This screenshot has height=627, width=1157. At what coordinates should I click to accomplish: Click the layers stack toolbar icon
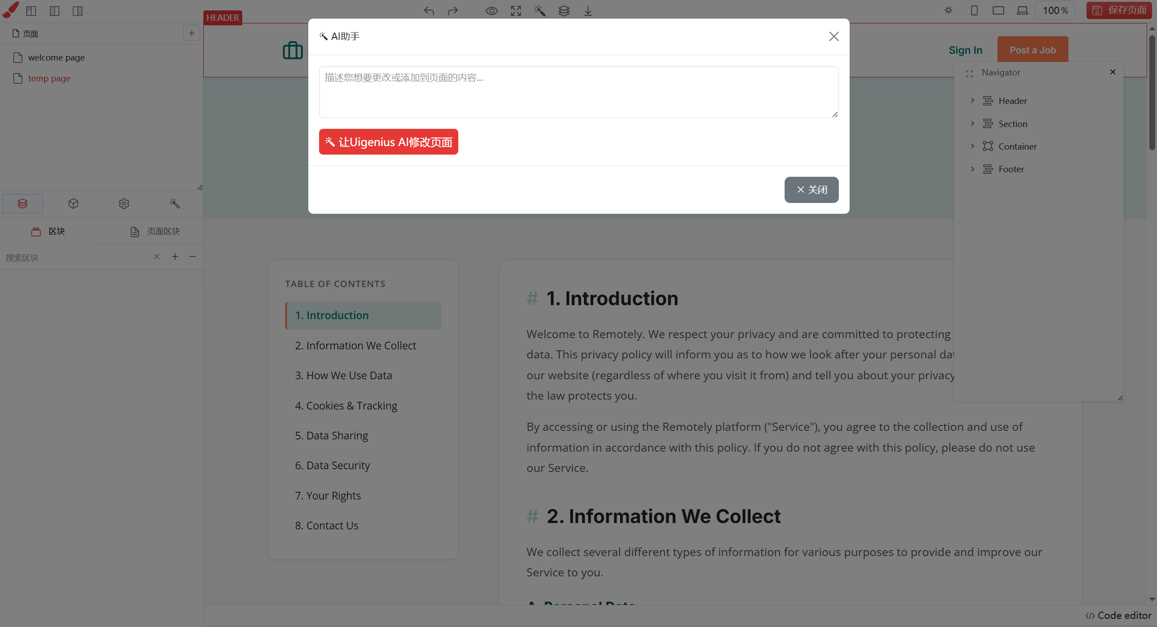point(564,11)
